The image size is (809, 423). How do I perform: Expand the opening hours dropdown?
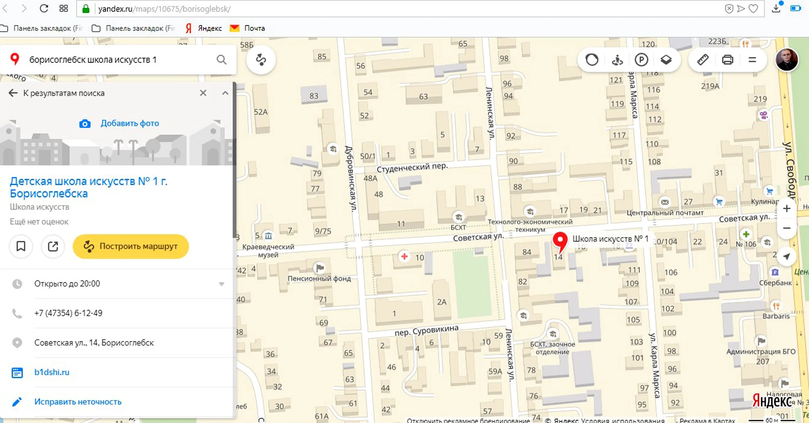click(221, 284)
